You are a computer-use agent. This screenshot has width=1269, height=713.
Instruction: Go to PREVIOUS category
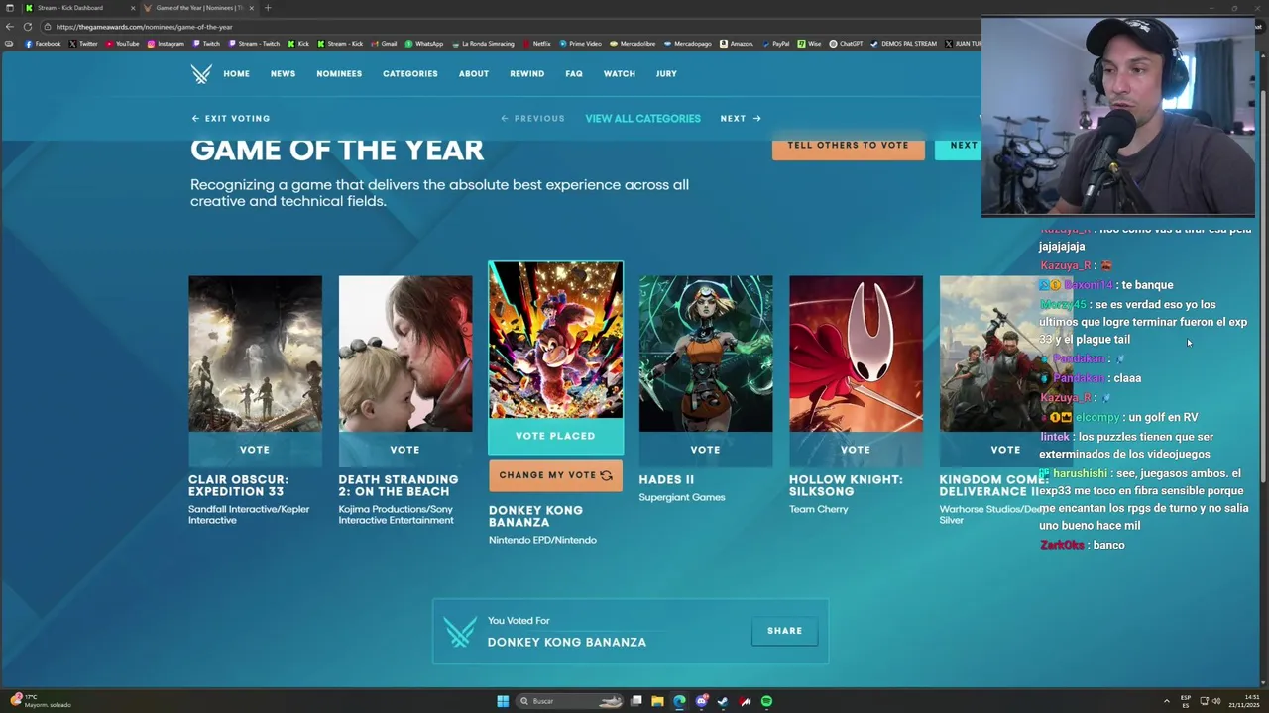click(x=532, y=119)
